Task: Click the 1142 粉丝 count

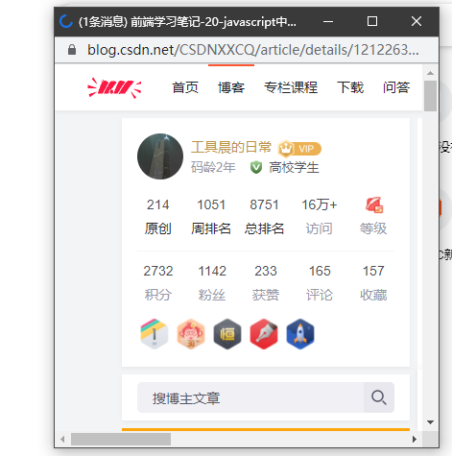Action: [212, 283]
